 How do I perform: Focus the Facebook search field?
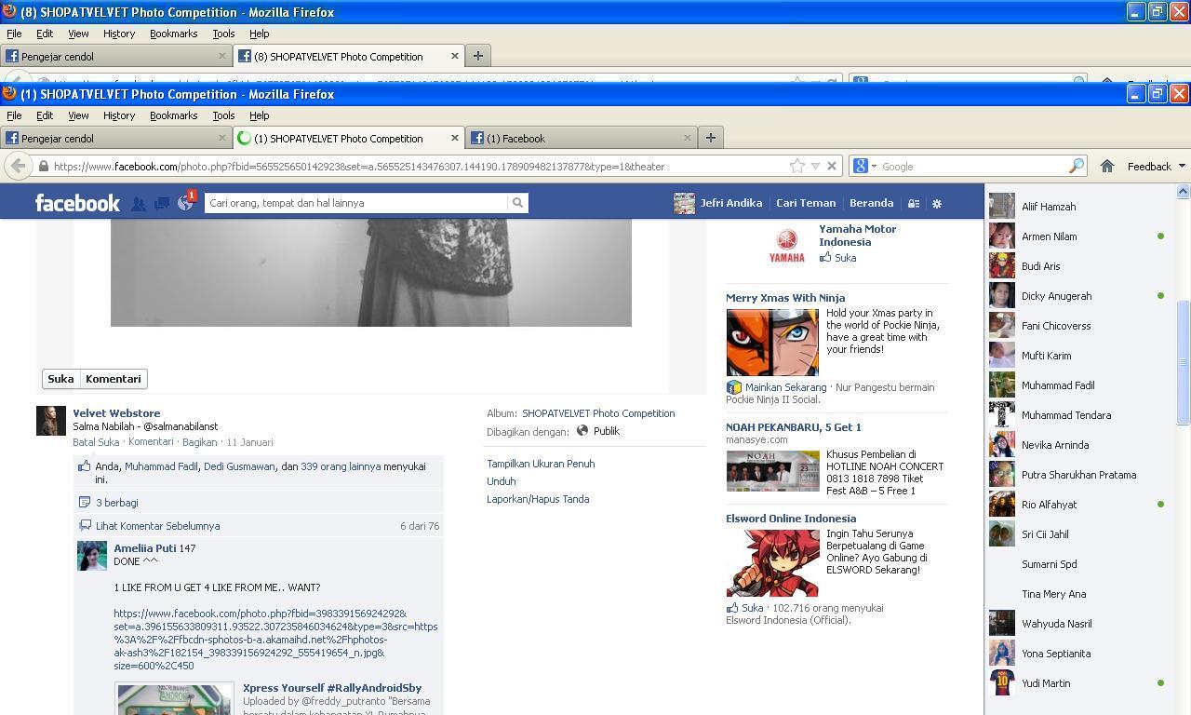pyautogui.click(x=356, y=203)
